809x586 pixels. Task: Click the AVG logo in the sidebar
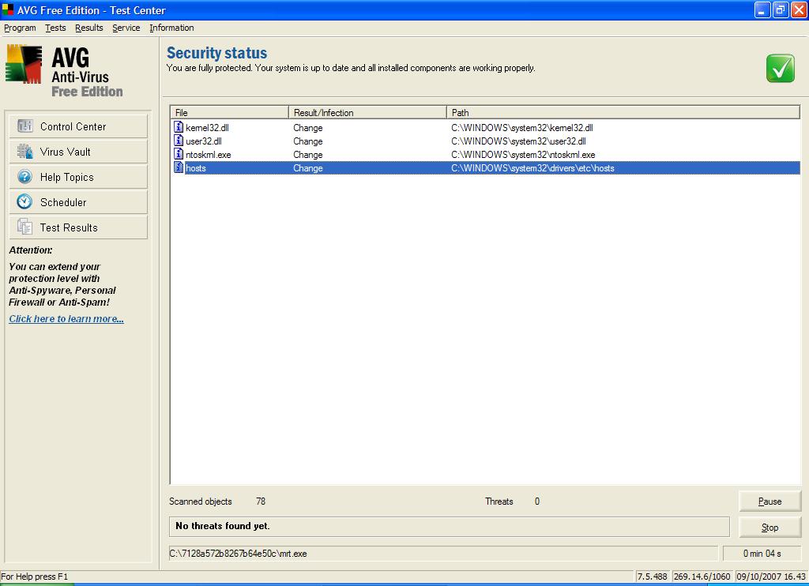[x=23, y=64]
